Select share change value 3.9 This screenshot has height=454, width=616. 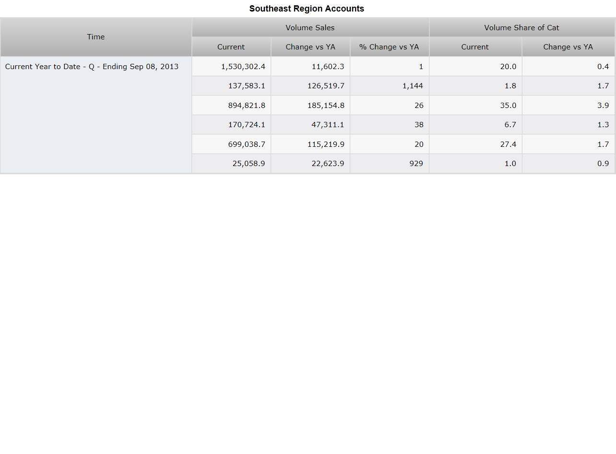pyautogui.click(x=569, y=105)
